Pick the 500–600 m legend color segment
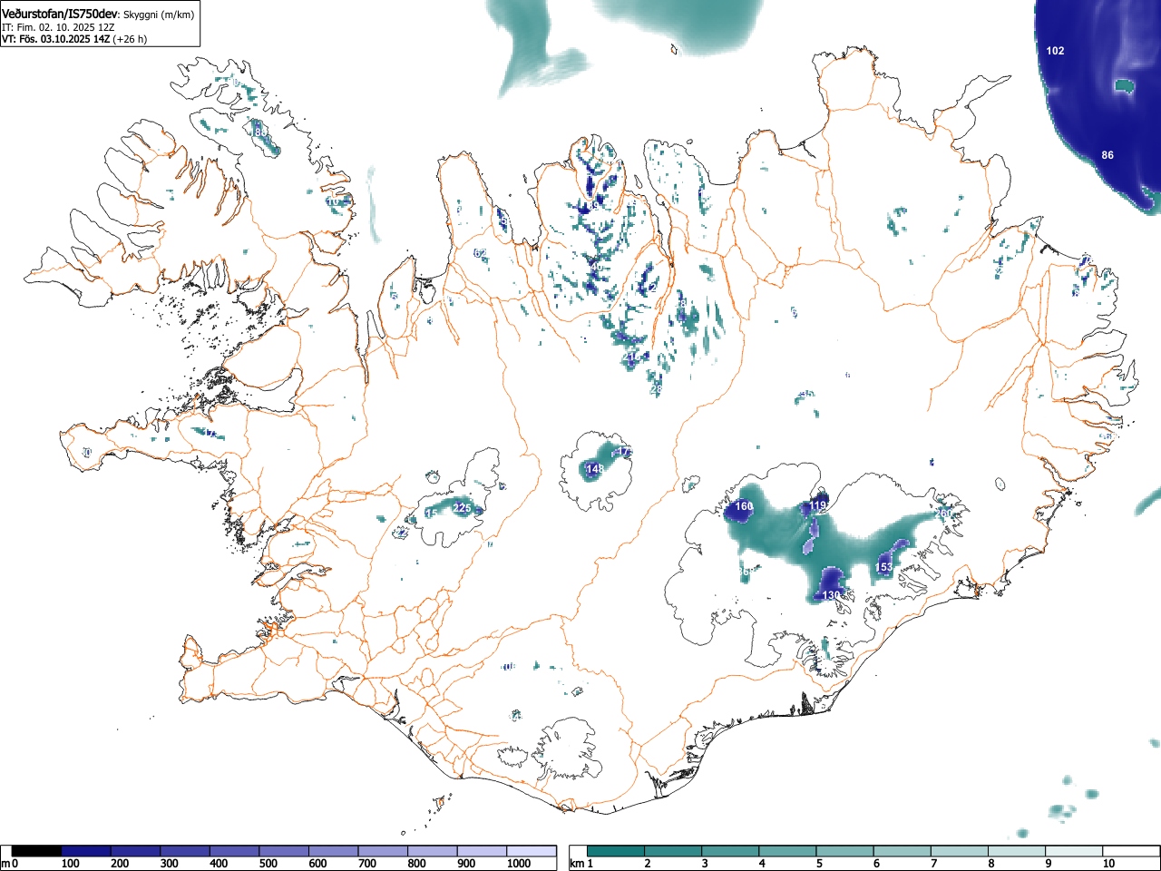The height and width of the screenshot is (871, 1161). [284, 851]
